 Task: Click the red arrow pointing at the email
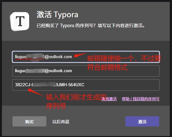click(80, 55)
